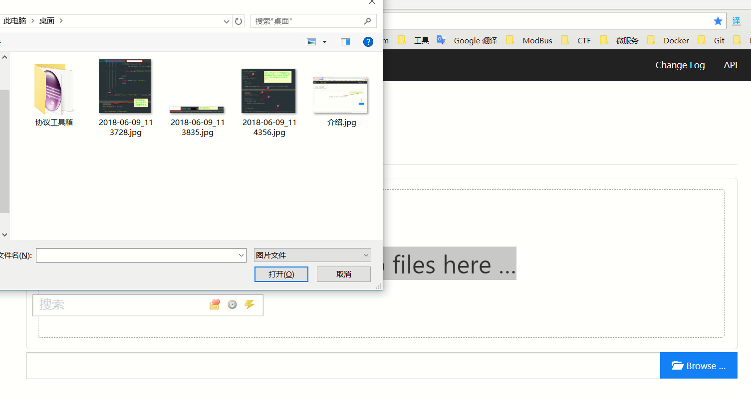
Task: Click the file list scroll down arrow
Action: tap(4, 234)
